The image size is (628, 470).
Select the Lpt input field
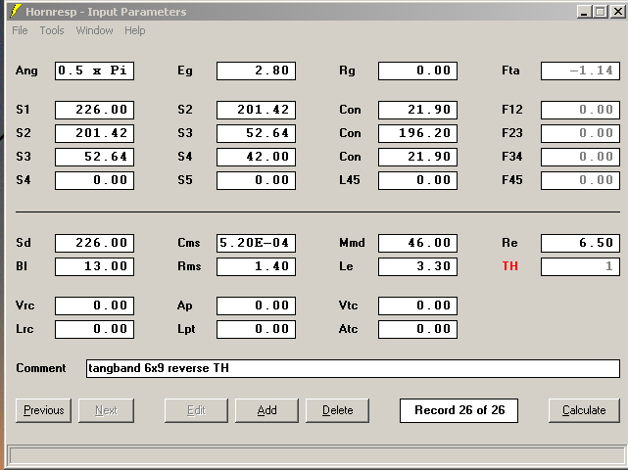[x=257, y=329]
